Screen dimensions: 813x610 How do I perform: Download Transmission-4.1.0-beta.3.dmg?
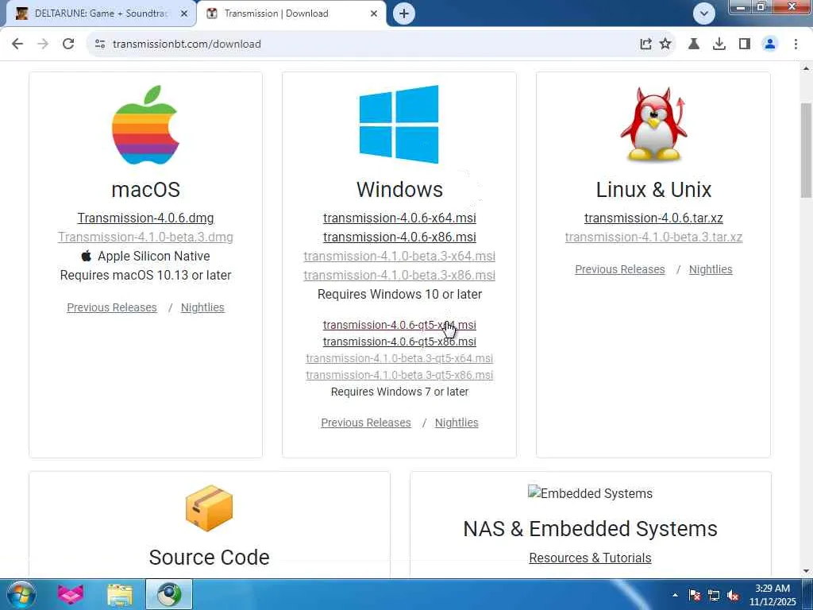point(146,237)
